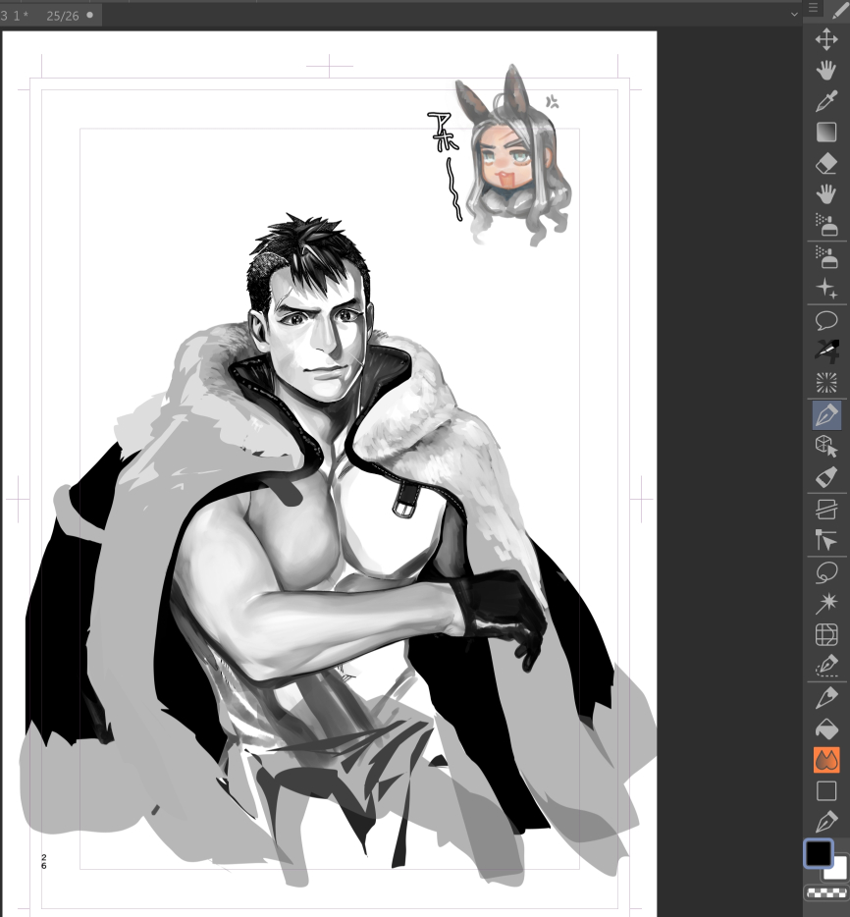850x917 pixels.
Task: Select the sparkle Decoration tool
Action: coord(826,288)
